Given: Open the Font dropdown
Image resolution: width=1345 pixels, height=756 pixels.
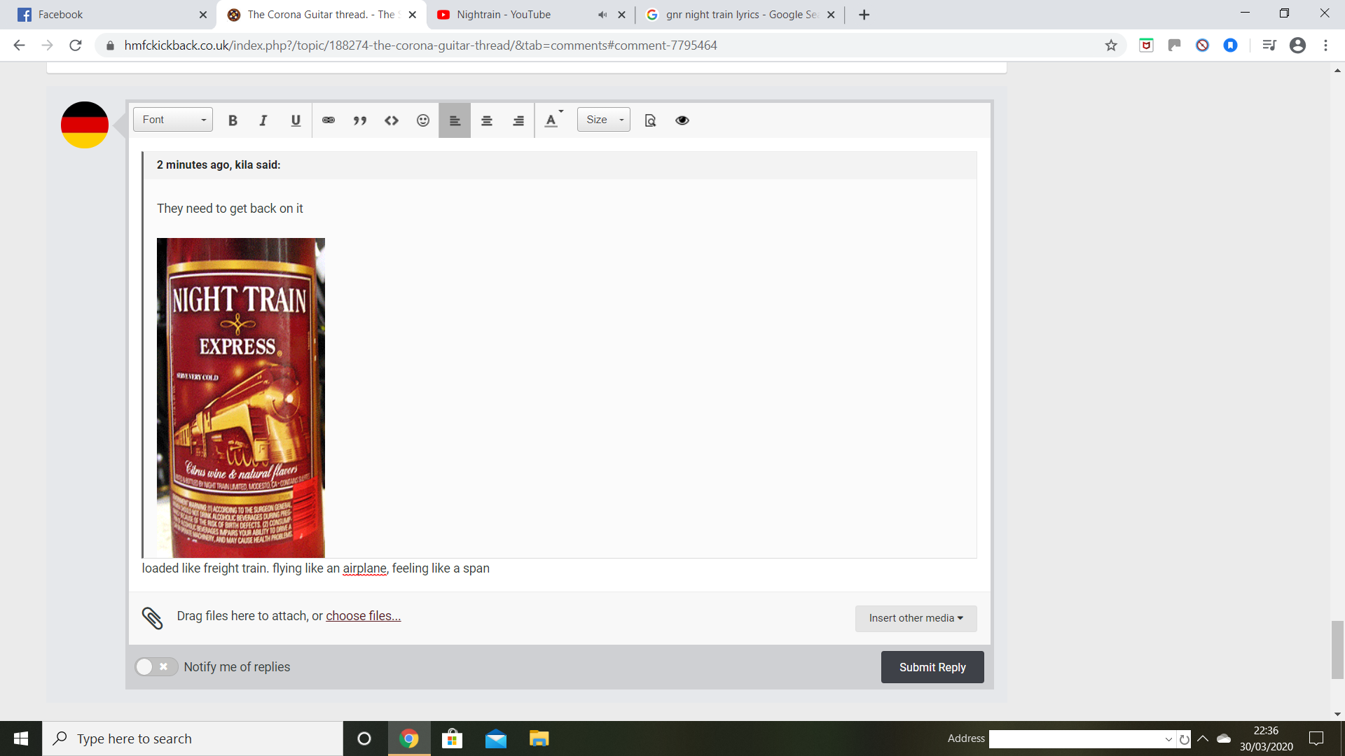Looking at the screenshot, I should click(x=173, y=120).
